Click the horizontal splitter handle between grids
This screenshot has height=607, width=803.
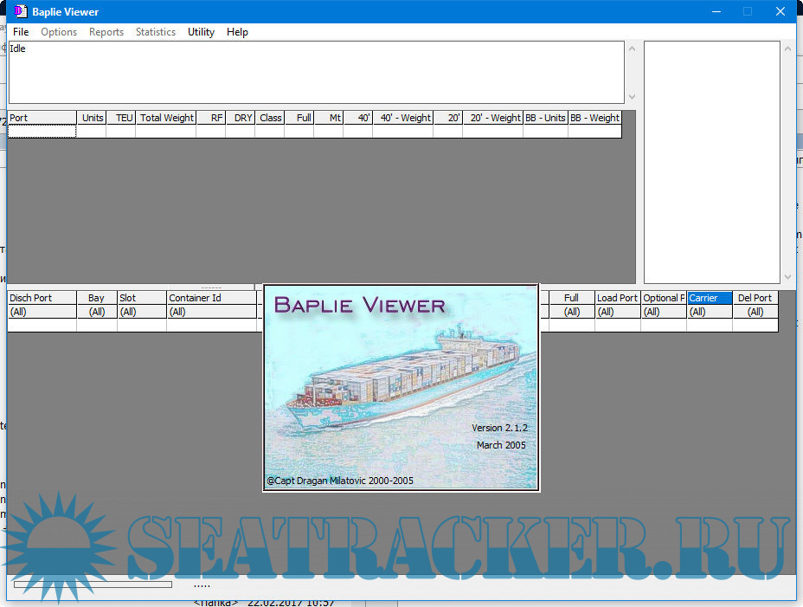(211, 287)
